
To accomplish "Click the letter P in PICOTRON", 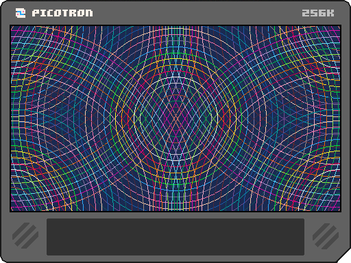I will point(36,13).
